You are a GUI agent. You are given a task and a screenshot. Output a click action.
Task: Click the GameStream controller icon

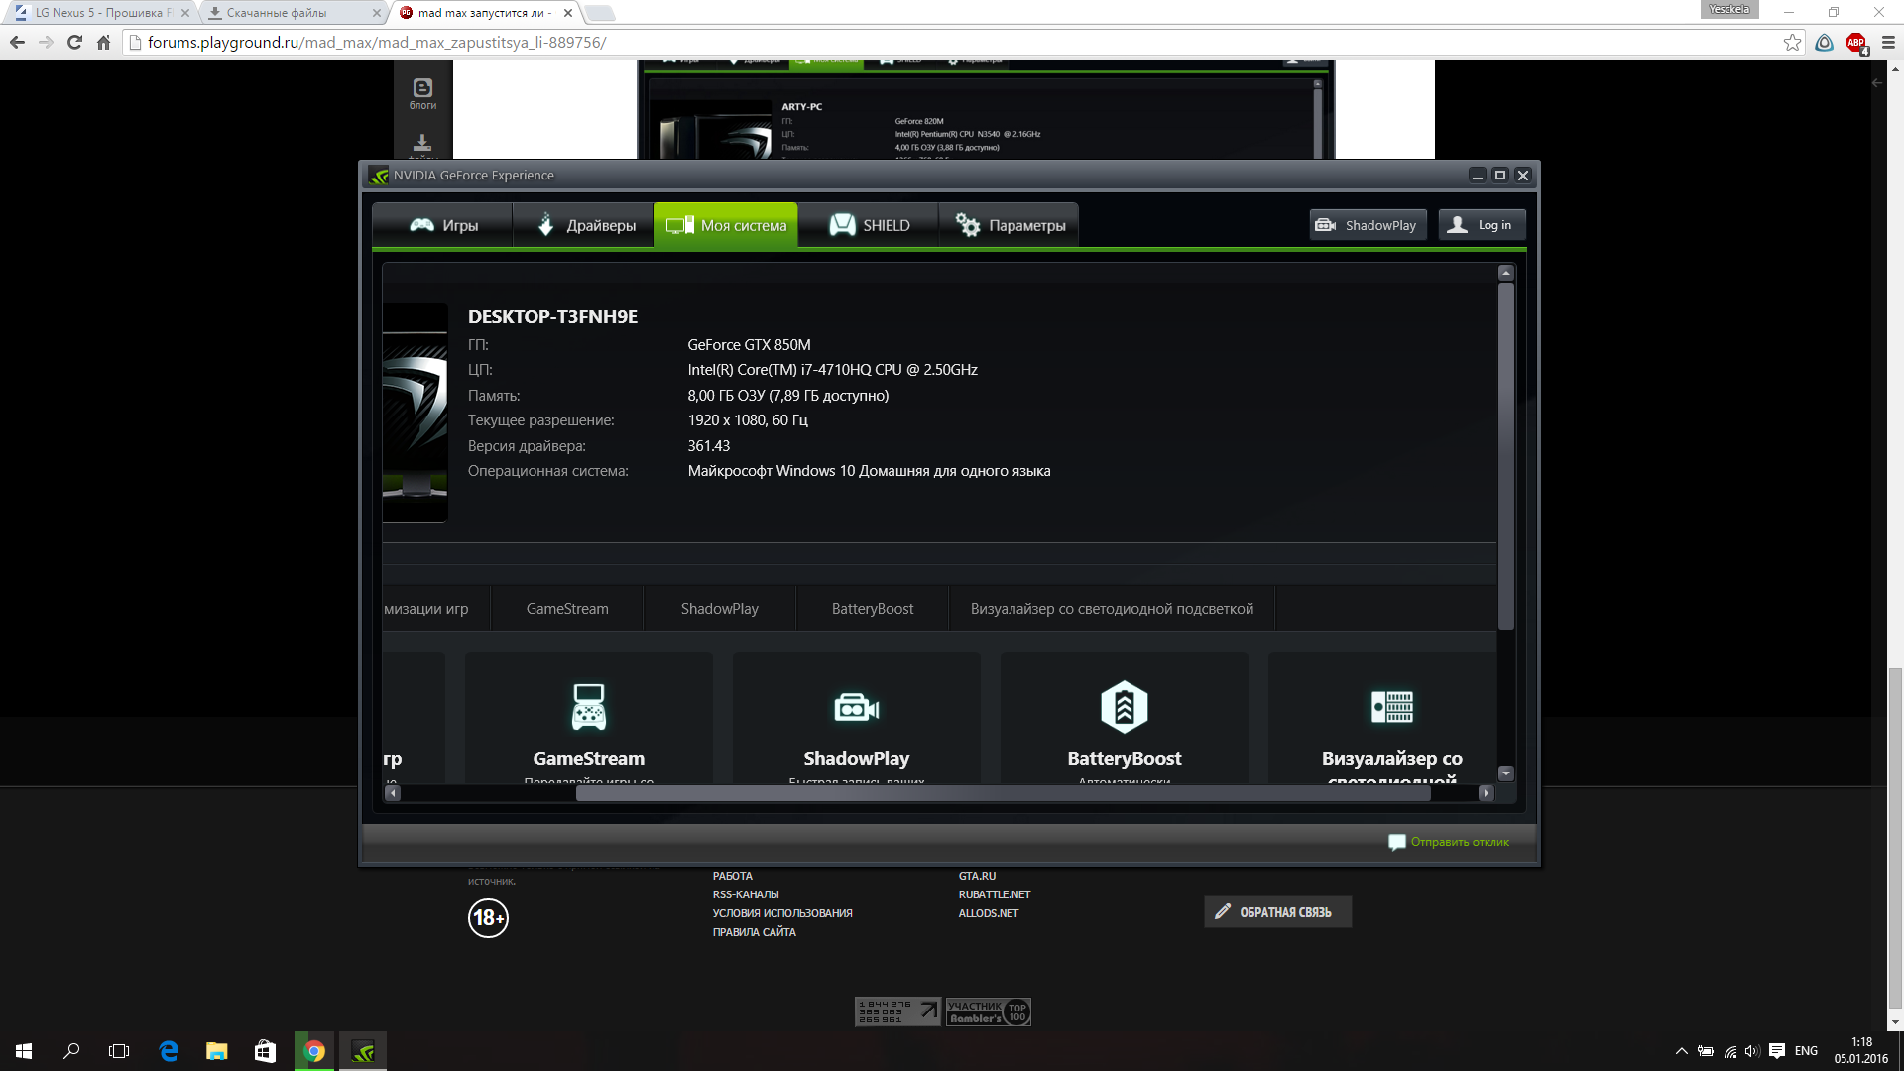point(588,707)
